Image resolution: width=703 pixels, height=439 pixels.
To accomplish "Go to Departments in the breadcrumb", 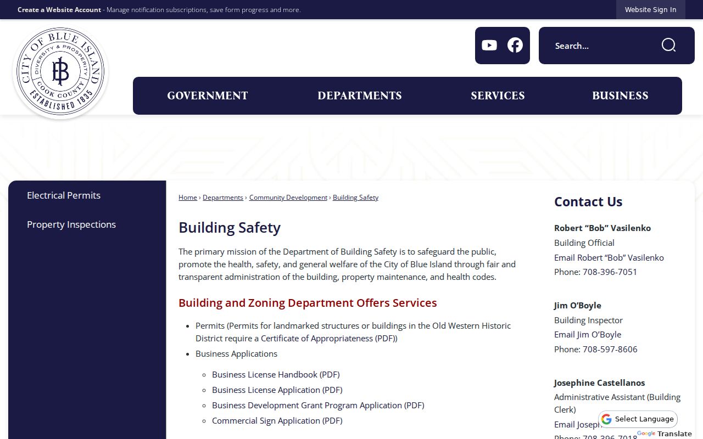I will [x=223, y=198].
